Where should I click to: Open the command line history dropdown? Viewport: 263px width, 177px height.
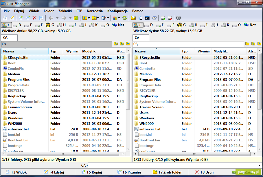click(260, 165)
